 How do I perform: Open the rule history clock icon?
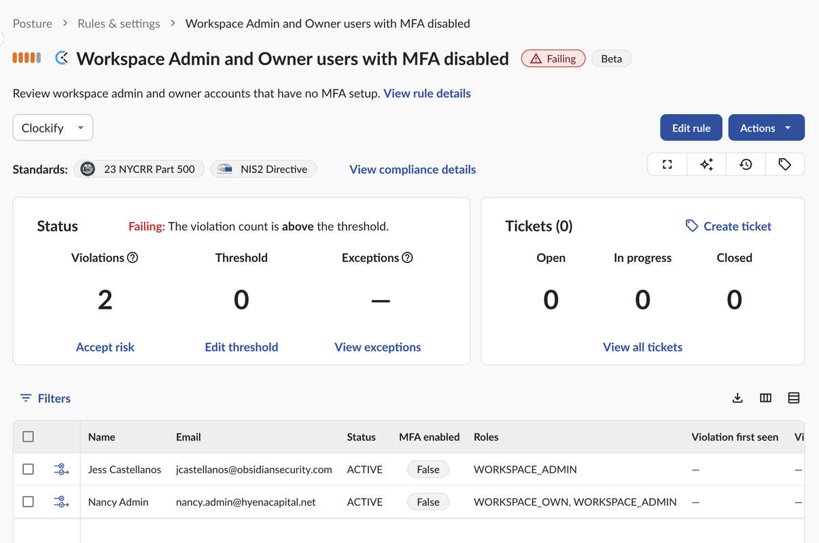(x=746, y=164)
